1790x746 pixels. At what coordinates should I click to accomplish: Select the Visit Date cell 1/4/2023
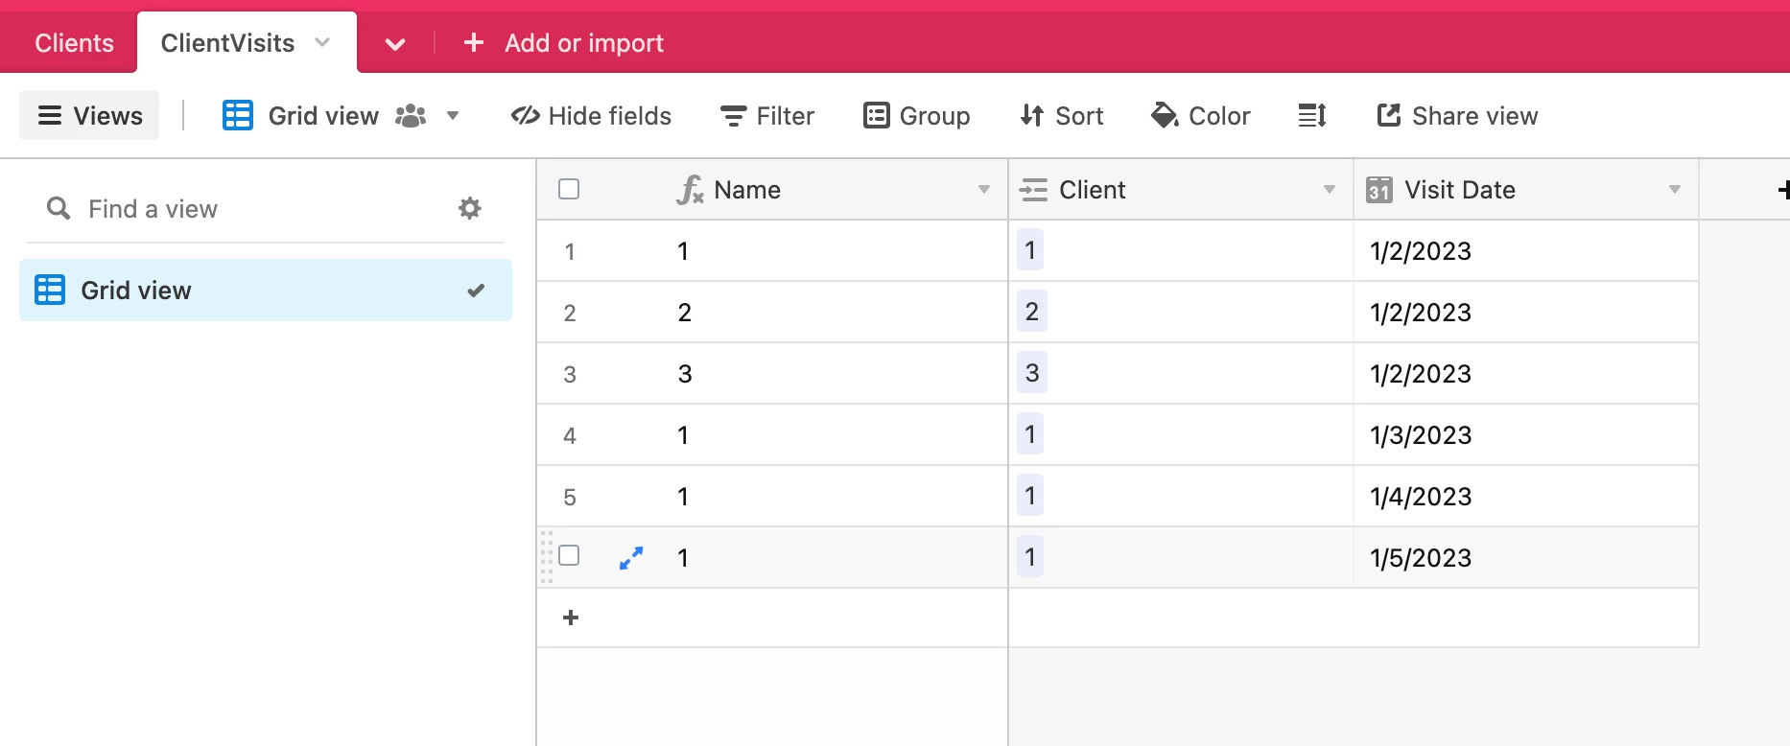[1525, 497]
